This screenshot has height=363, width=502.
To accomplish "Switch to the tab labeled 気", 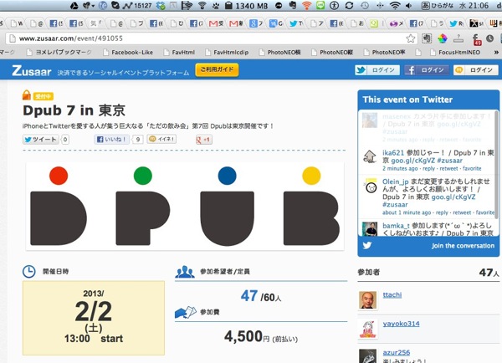I will point(95,23).
